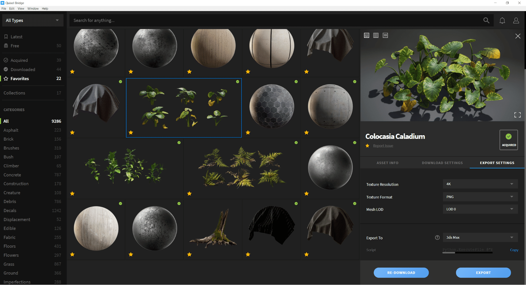Click the Free gift icon in sidebar
The width and height of the screenshot is (526, 285).
click(6, 46)
